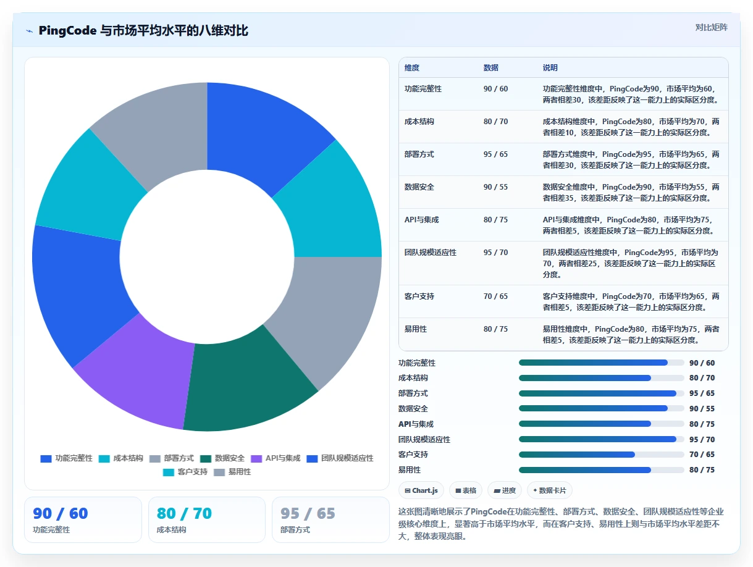Click the summary paragraph starting 这张图清晰地展示了

tap(561, 524)
